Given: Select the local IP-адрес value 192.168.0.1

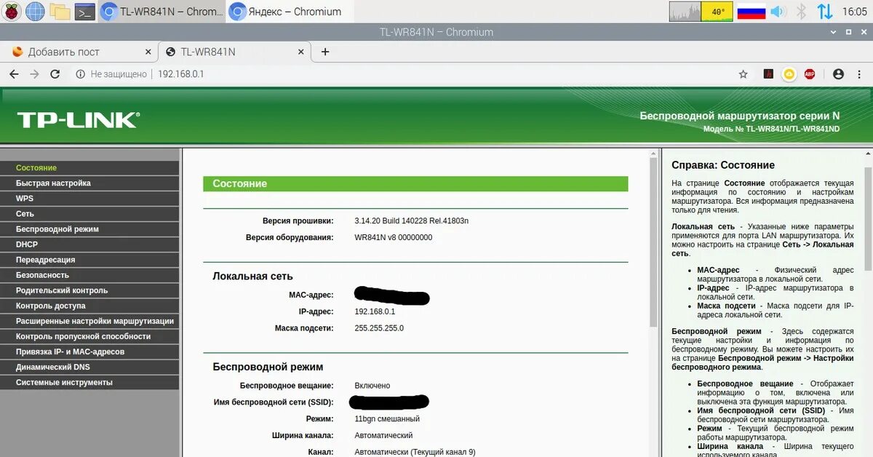Looking at the screenshot, I should tap(375, 311).
